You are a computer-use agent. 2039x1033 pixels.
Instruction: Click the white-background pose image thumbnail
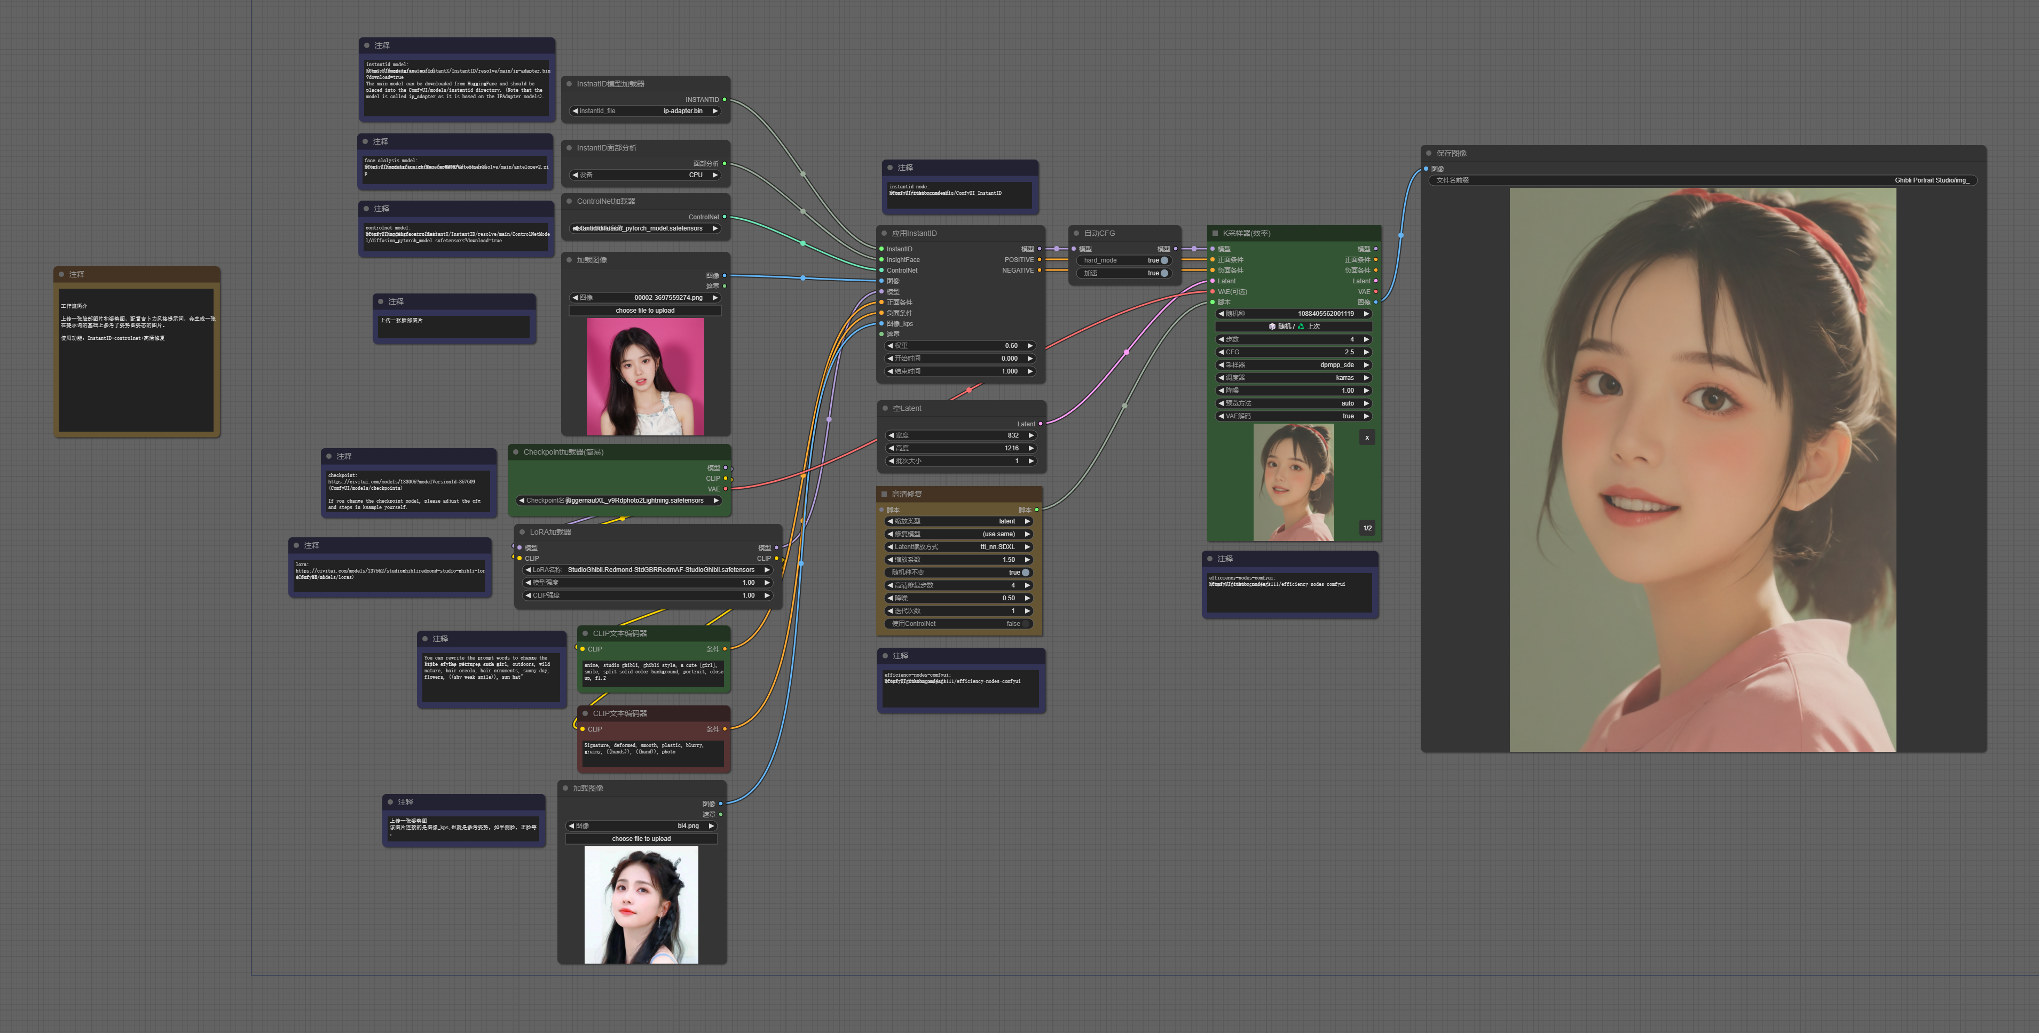[x=641, y=905]
